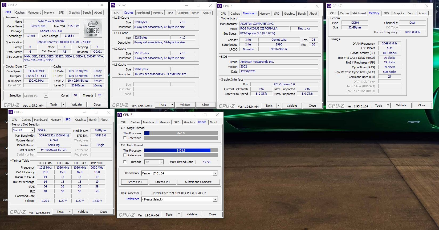Toggle the Threads checkbox in Bench window

point(125,162)
